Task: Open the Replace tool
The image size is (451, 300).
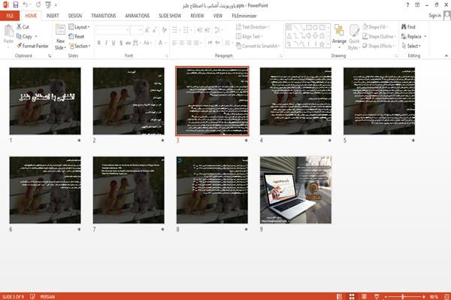Action: (x=411, y=37)
